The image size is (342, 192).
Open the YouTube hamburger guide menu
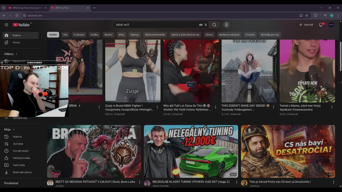point(6,25)
